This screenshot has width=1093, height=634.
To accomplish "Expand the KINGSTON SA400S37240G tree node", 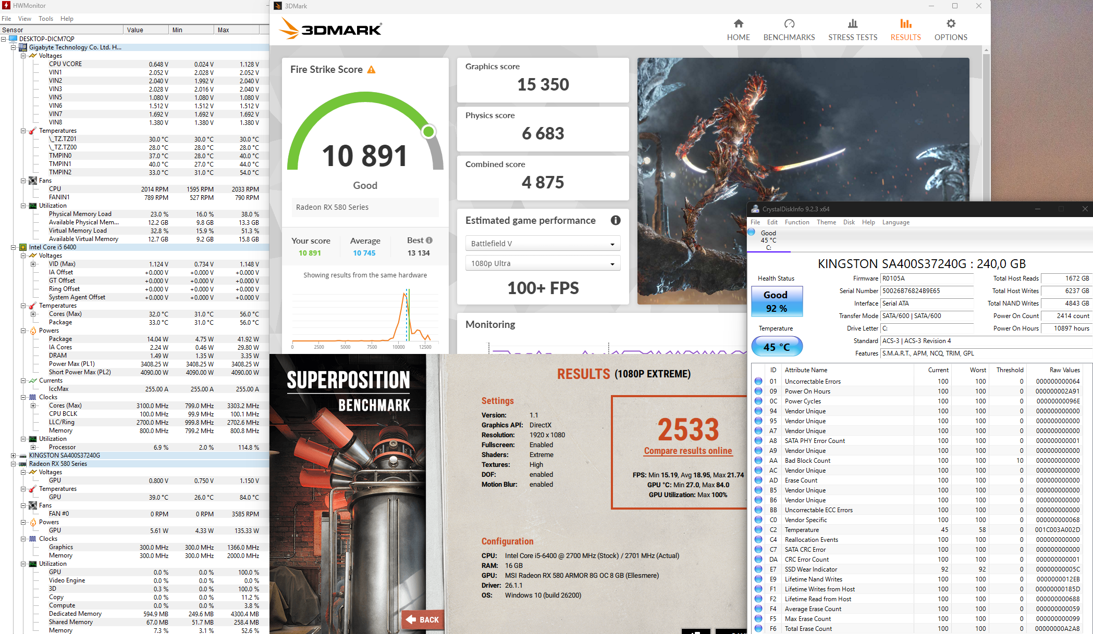I will (x=14, y=455).
